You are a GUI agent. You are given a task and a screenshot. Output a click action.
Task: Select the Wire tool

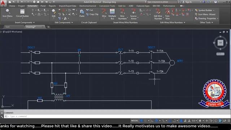click(104, 13)
